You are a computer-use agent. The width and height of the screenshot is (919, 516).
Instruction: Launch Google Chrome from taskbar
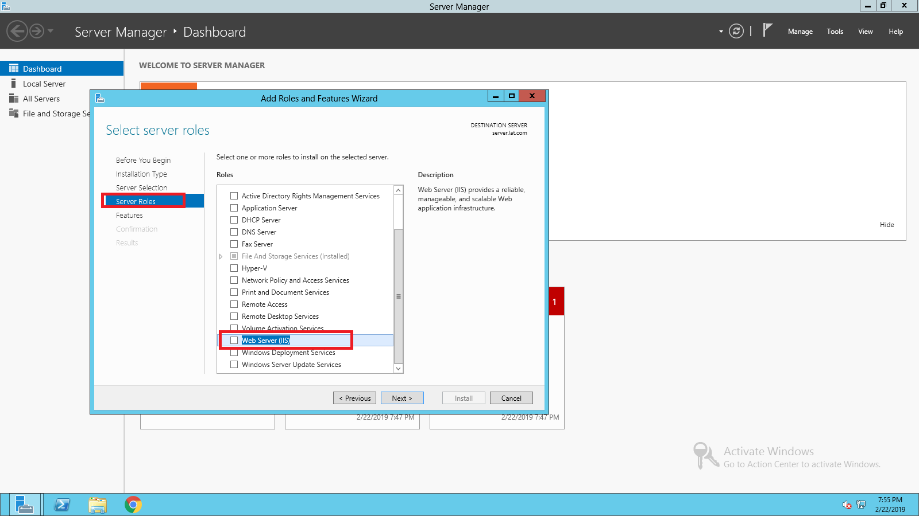[x=133, y=505]
